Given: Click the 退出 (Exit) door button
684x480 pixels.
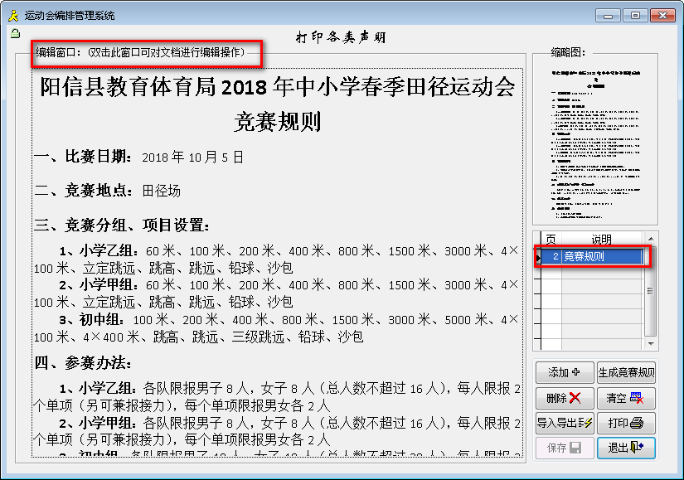Looking at the screenshot, I should (x=625, y=448).
